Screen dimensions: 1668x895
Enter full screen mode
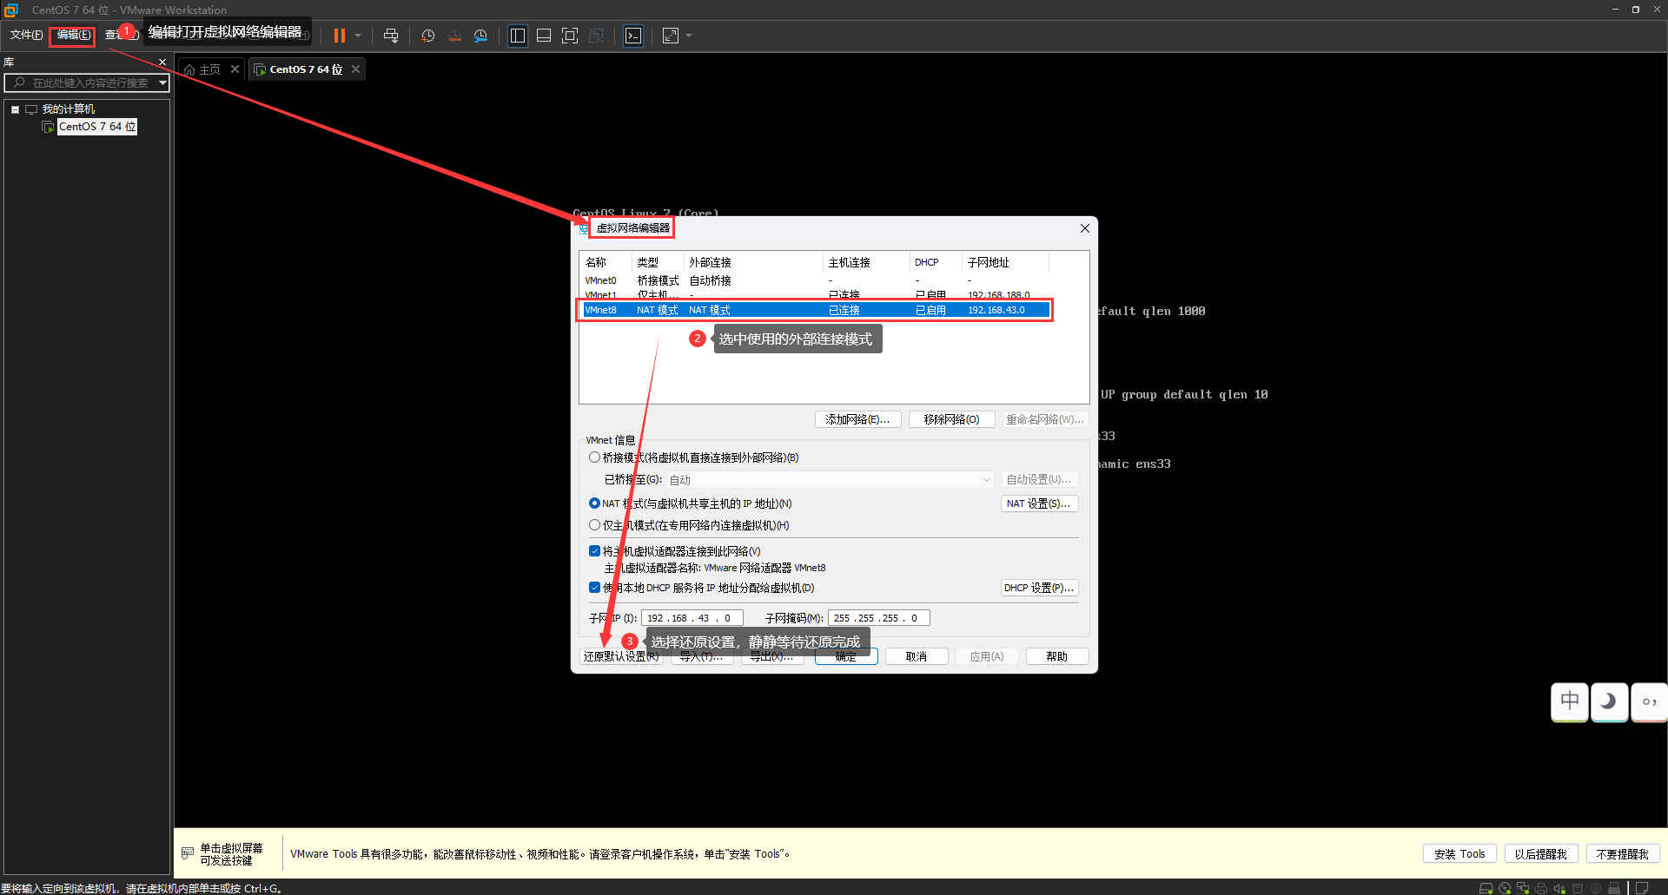pyautogui.click(x=570, y=36)
